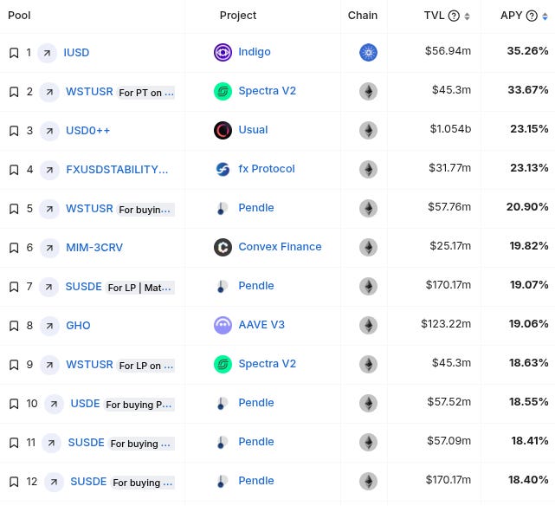The height and width of the screenshot is (506, 555).
Task: Select the 20.90% APY value
Action: click(527, 207)
